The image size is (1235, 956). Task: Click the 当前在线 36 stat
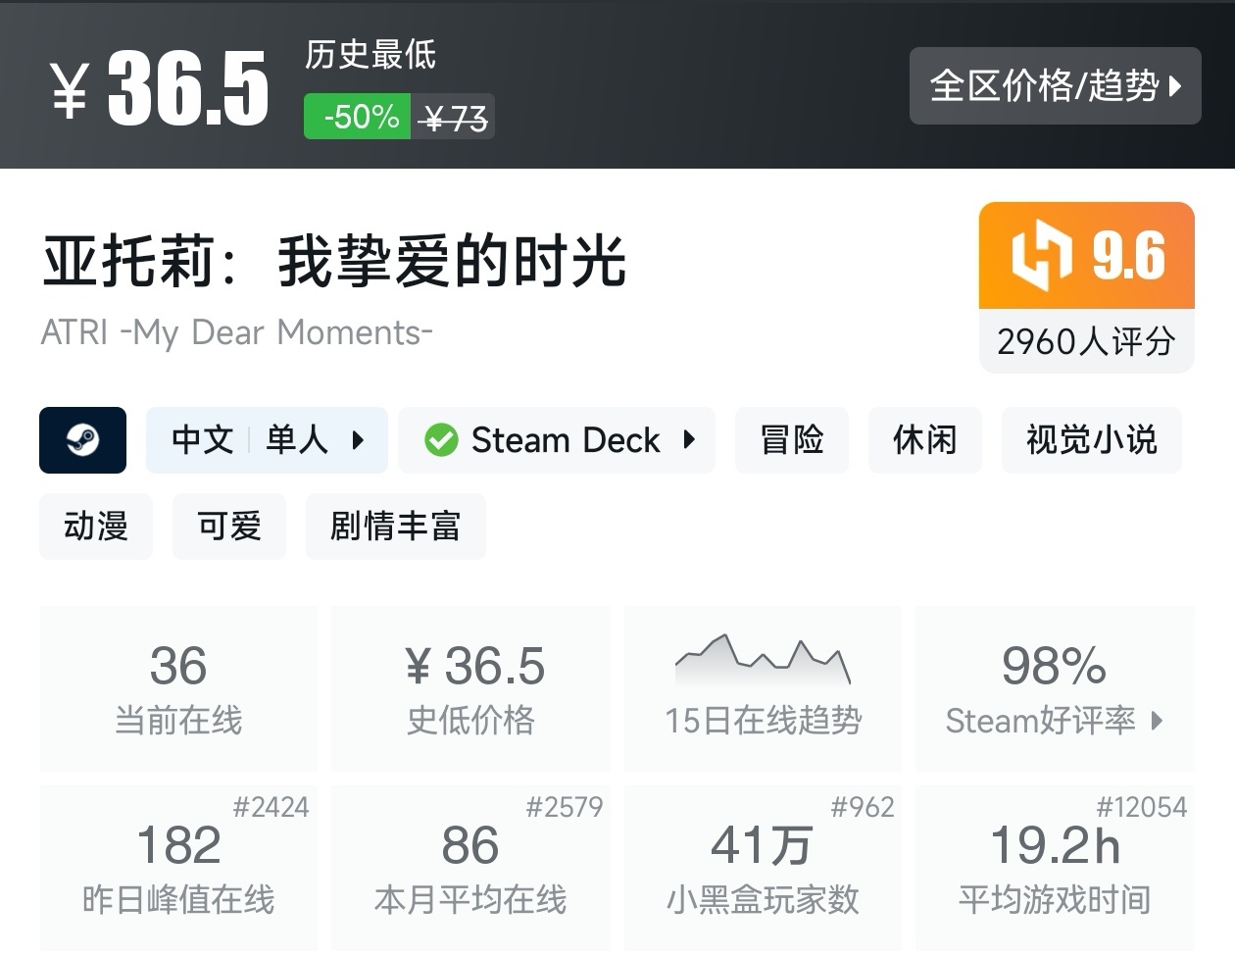pyautogui.click(x=178, y=688)
